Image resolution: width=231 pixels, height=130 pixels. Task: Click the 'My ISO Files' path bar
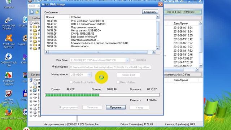pos(183,75)
